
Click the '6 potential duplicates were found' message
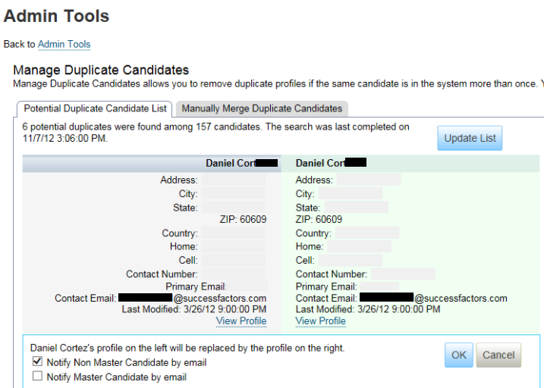pos(215,133)
